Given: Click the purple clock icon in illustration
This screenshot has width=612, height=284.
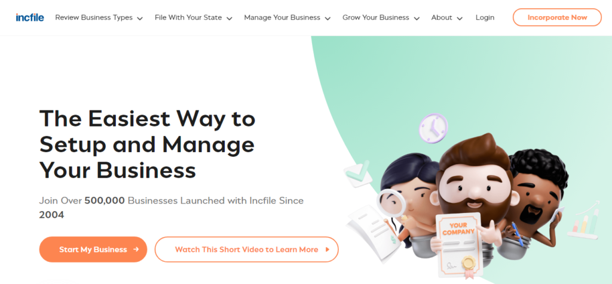Looking at the screenshot, I should pos(433,128).
